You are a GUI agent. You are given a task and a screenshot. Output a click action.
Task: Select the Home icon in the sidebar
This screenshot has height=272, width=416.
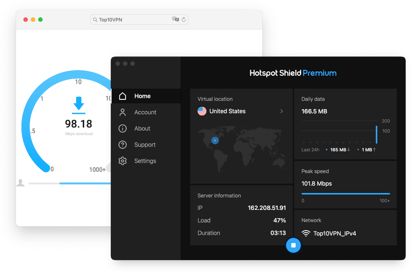click(x=122, y=96)
